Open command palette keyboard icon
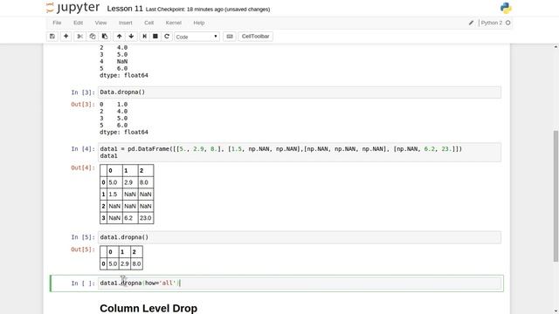 (x=230, y=37)
